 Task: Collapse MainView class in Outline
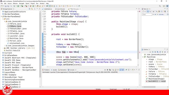pos(143,57)
